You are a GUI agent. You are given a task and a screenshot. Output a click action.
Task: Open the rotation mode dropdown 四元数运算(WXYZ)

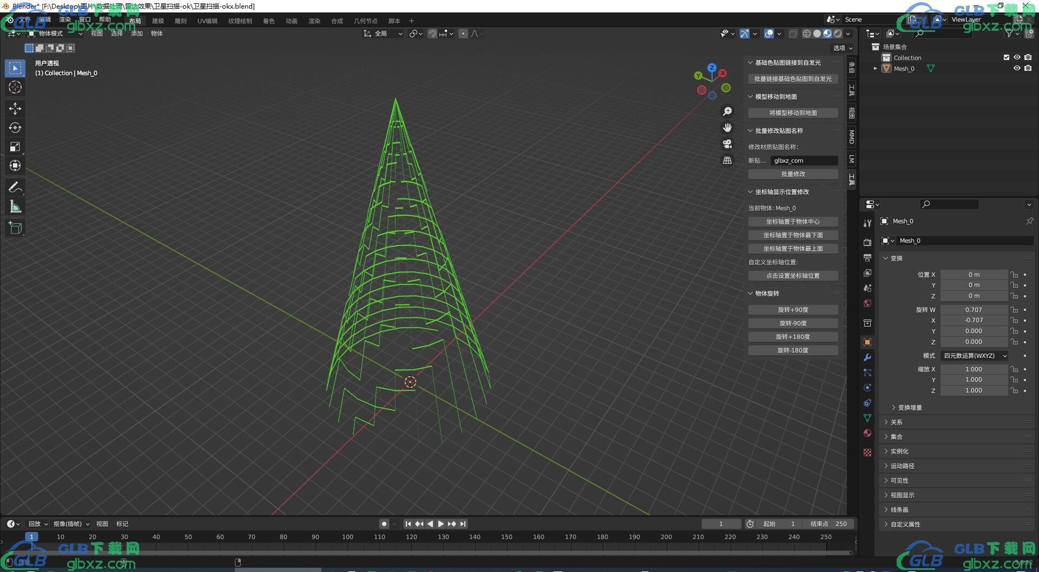974,356
